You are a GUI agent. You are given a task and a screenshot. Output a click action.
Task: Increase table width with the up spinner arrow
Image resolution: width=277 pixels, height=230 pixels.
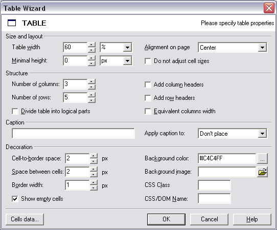(x=91, y=45)
